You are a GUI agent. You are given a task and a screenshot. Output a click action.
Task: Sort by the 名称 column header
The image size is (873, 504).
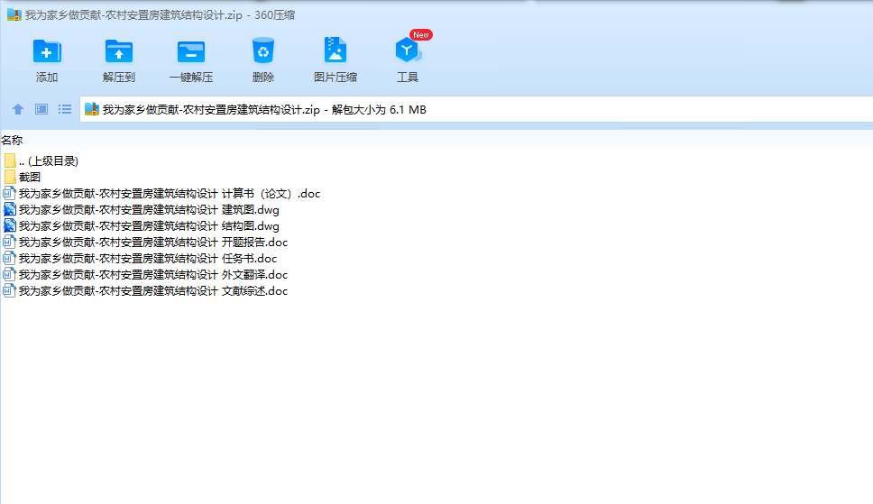pyautogui.click(x=12, y=141)
